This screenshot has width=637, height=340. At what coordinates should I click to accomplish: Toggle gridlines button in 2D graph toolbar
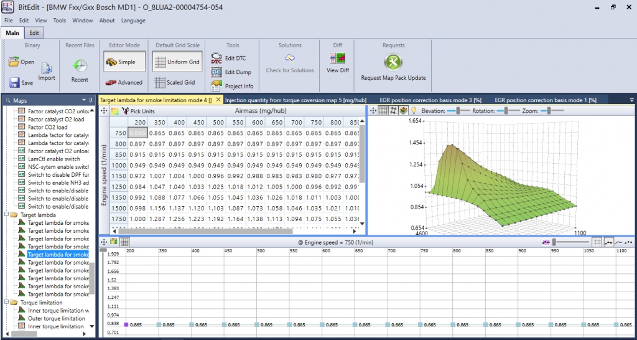[x=597, y=242]
